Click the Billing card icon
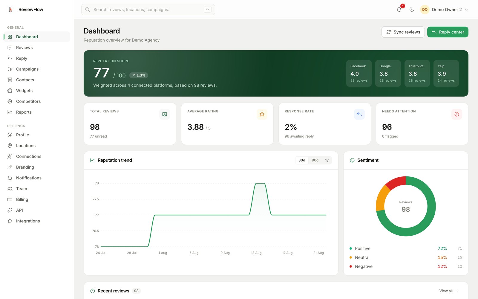The image size is (478, 299). [x=10, y=199]
